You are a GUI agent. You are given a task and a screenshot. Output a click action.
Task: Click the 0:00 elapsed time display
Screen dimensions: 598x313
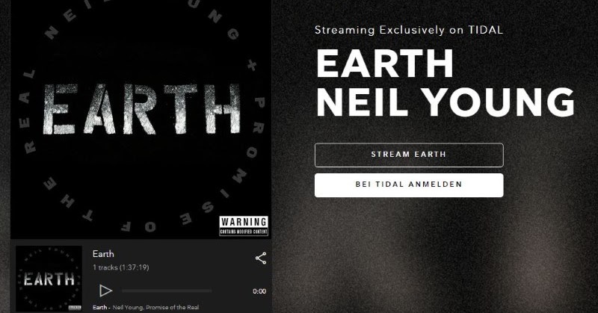coord(259,291)
